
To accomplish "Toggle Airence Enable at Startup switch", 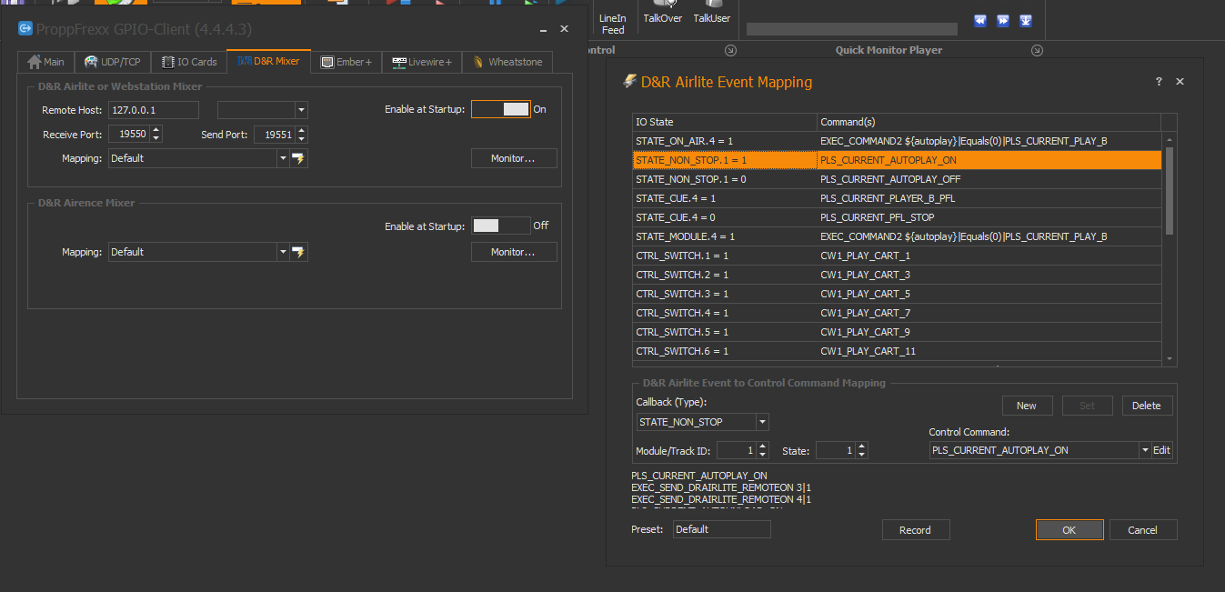I will coord(500,226).
